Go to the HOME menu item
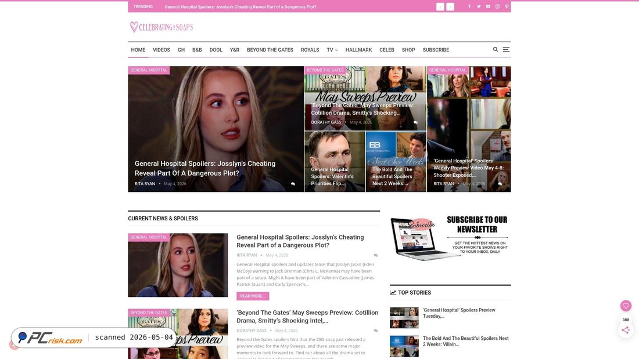Screen dimensions: 639x359 (x=138, y=50)
